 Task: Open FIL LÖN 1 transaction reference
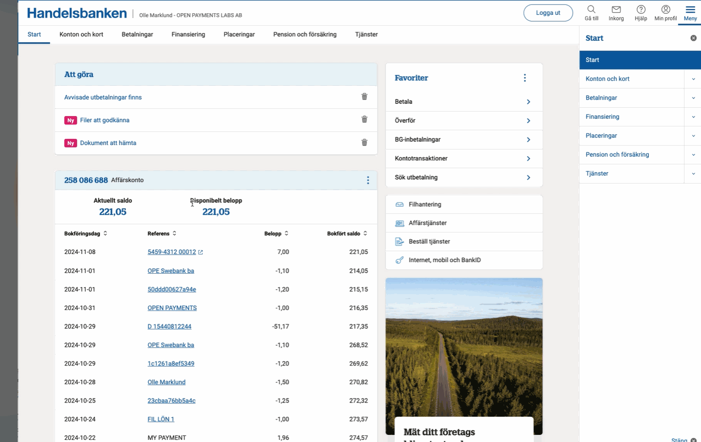[161, 419]
